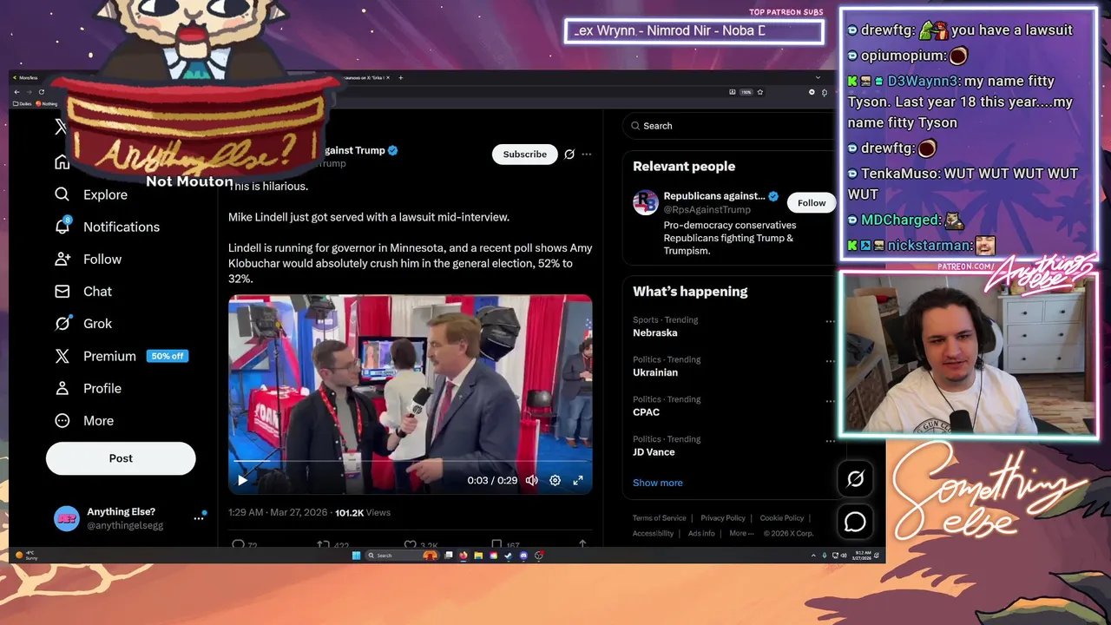Screen dimensions: 1111x625
Task: Click the 50% off Premium badge
Action: click(167, 356)
